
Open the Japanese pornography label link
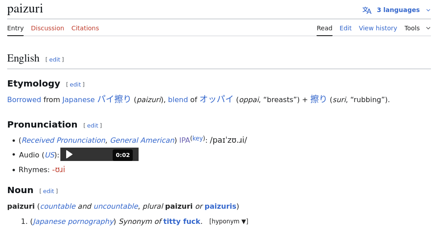[x=73, y=221]
